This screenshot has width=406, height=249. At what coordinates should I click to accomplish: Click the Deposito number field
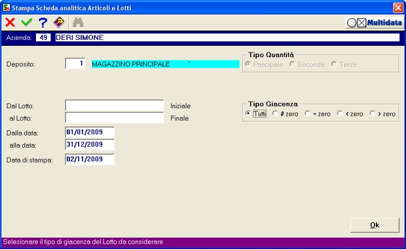pyautogui.click(x=75, y=64)
